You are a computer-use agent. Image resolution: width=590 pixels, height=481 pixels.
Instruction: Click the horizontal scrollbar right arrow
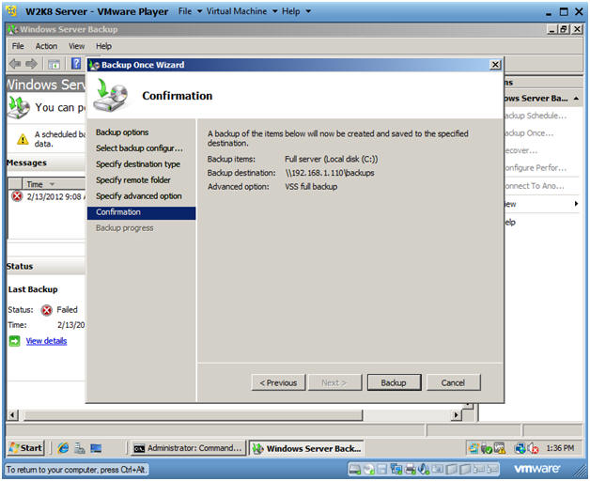457,415
